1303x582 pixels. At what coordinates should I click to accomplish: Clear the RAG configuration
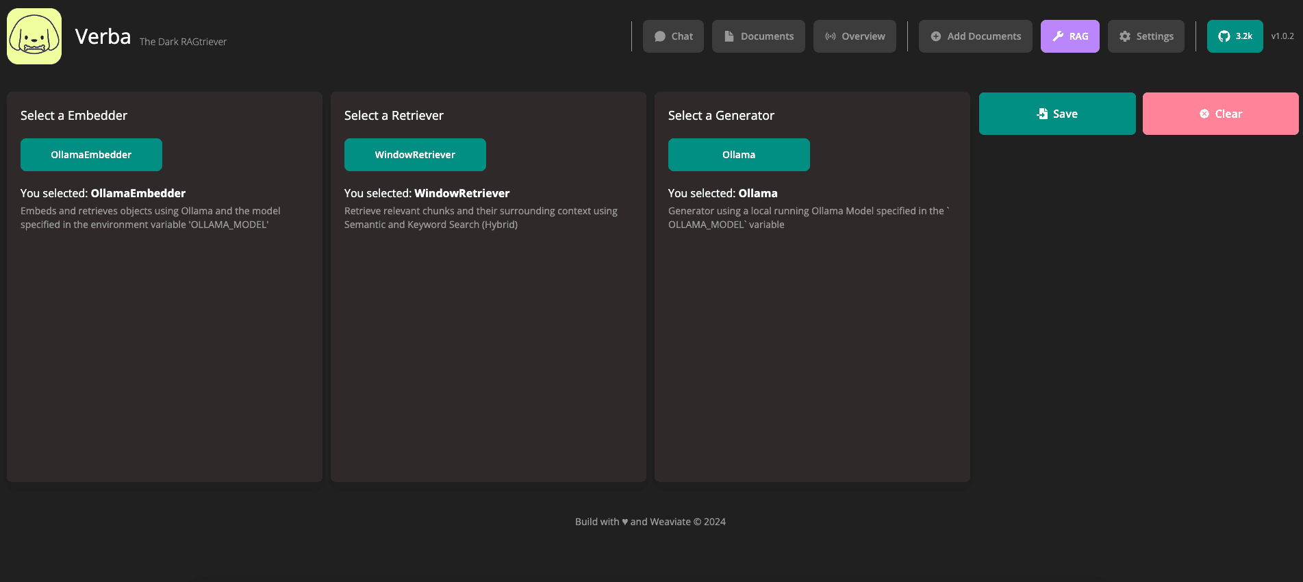tap(1221, 114)
